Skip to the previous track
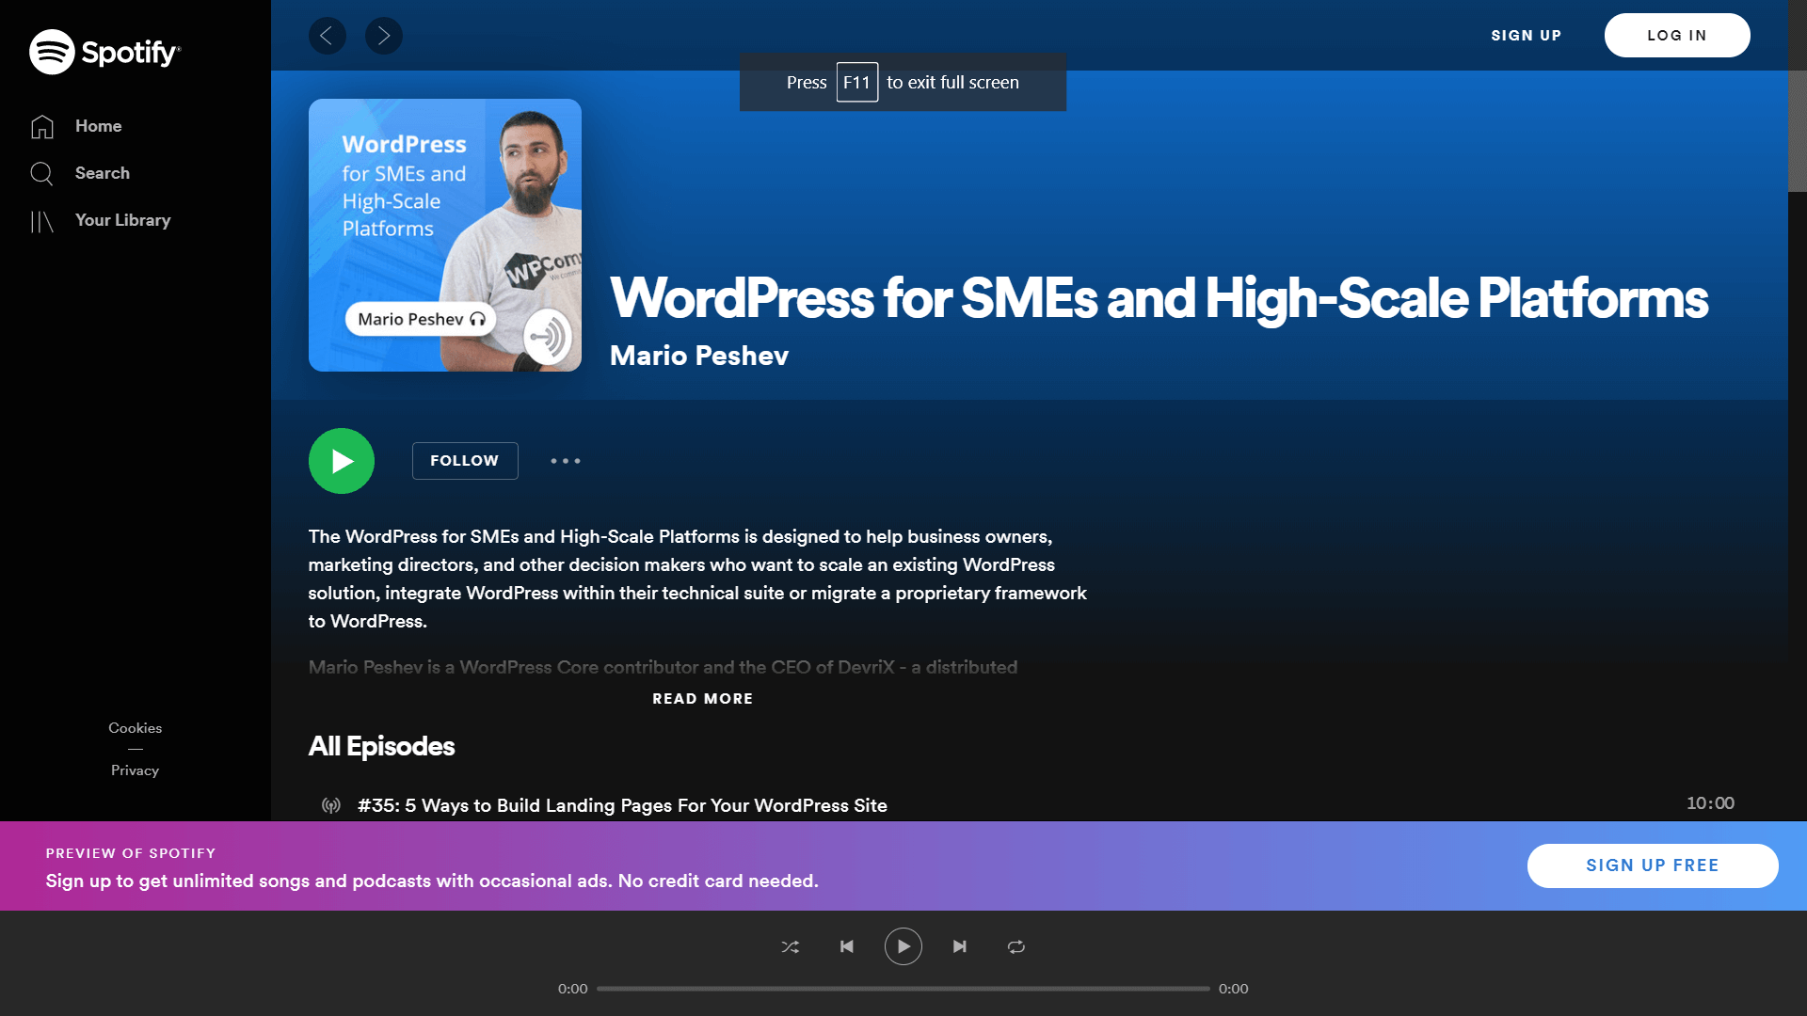The width and height of the screenshot is (1807, 1016). point(847,946)
